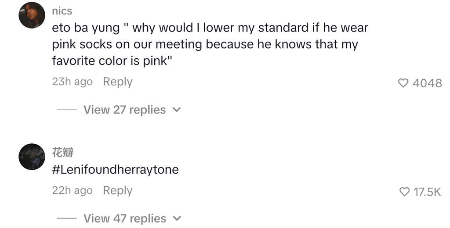
Task: Expand the chevron beside View 27 replies
Action: 177,110
